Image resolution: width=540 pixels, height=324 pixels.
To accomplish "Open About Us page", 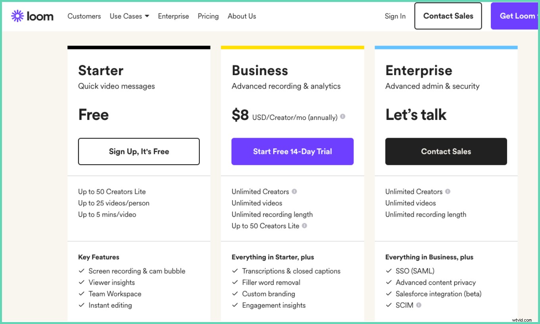I will tap(241, 16).
